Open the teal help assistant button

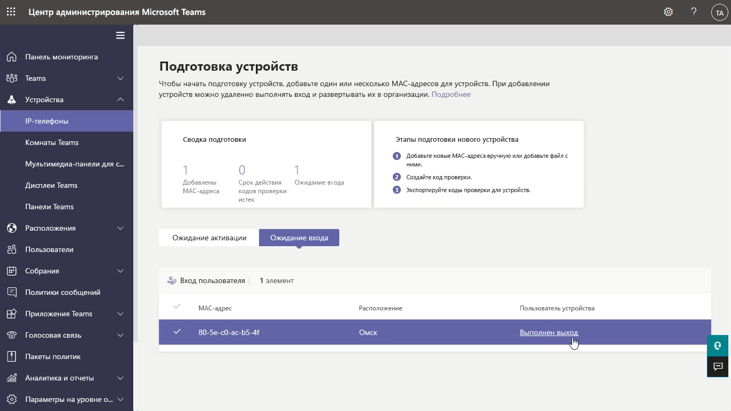pyautogui.click(x=718, y=346)
